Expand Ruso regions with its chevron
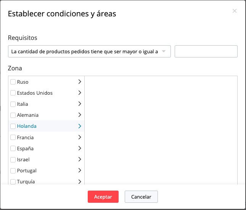 [x=80, y=81]
